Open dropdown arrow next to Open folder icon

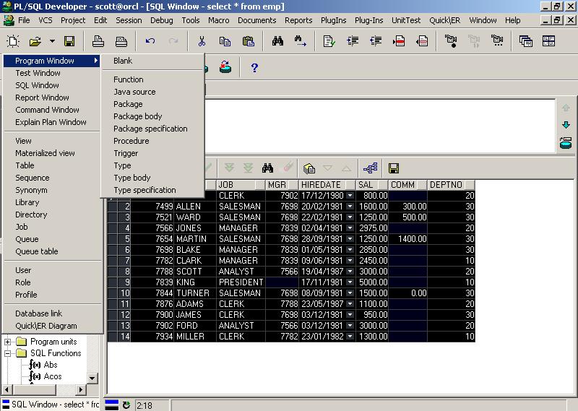(52, 41)
